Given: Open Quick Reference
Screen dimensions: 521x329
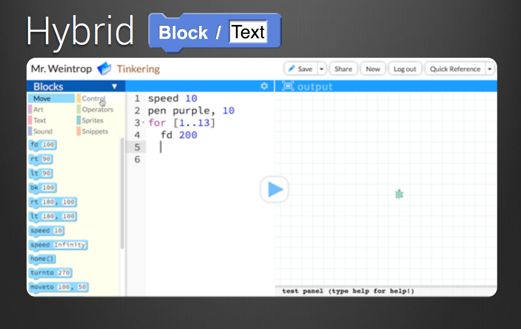Looking at the screenshot, I should [x=455, y=69].
